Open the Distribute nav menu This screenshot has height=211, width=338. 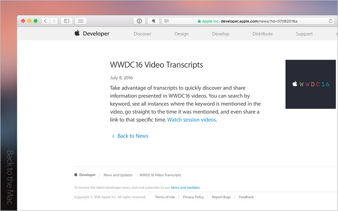(263, 34)
